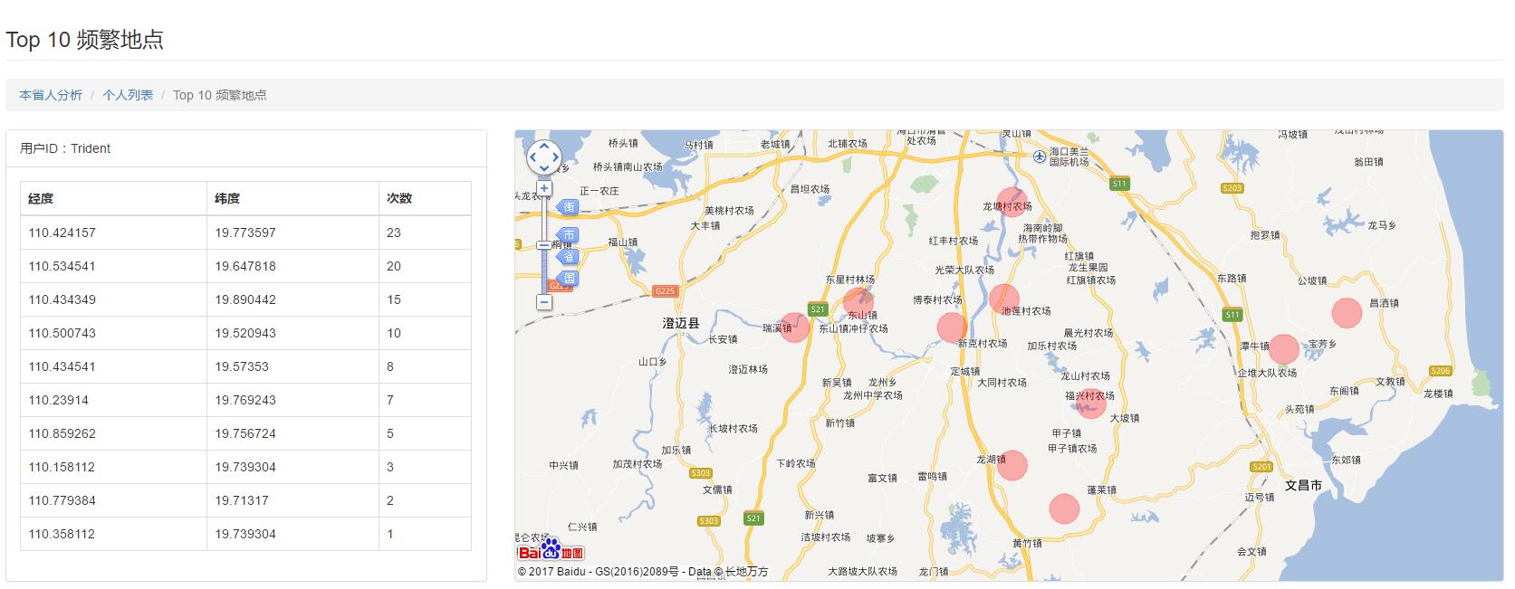Image resolution: width=1515 pixels, height=589 pixels.
Task: Click the 次数 column header
Action: tap(399, 198)
